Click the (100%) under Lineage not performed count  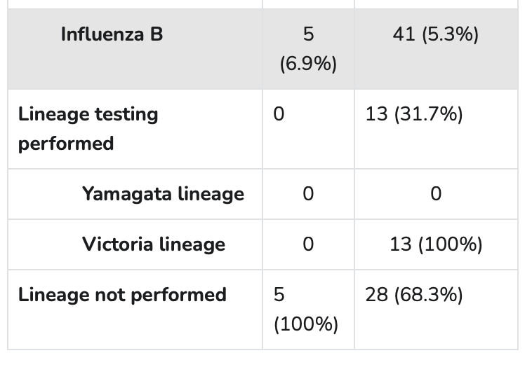[305, 325]
